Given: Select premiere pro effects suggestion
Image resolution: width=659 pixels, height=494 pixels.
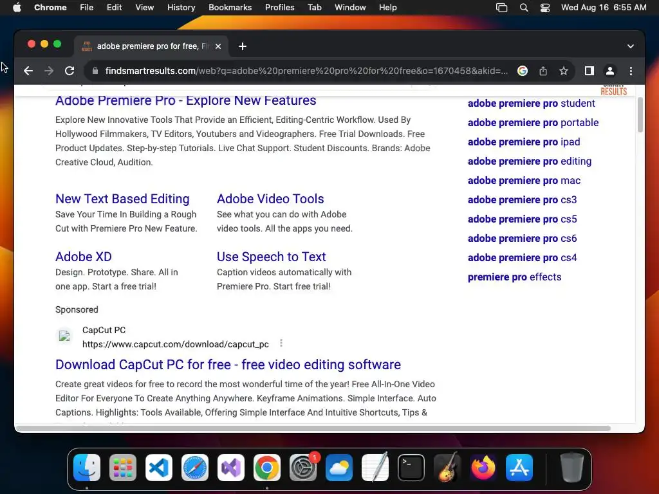Looking at the screenshot, I should [514, 277].
